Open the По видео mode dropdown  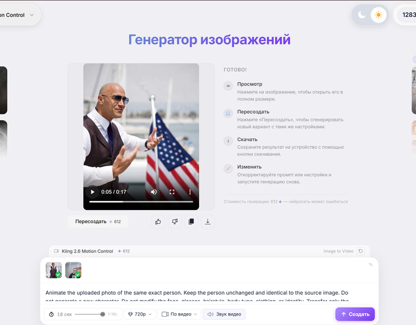(179, 314)
